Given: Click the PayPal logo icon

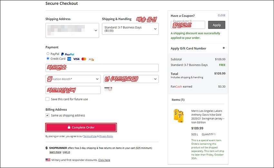Looking at the screenshot, I should [x=68, y=54].
